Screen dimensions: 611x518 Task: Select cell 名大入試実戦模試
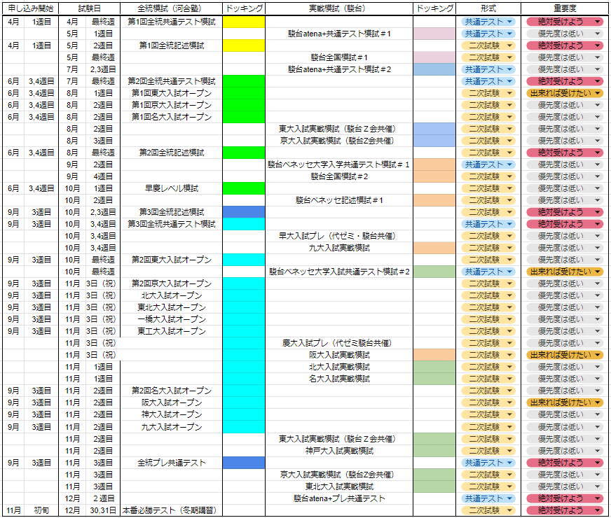(339, 379)
